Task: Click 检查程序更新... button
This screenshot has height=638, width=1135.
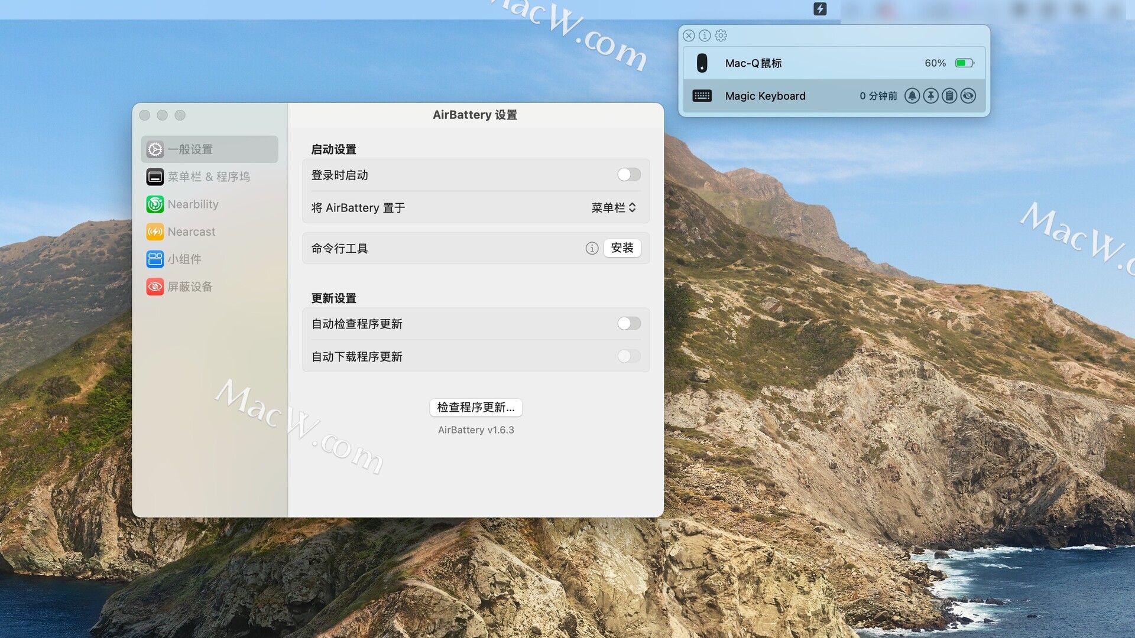Action: [476, 408]
